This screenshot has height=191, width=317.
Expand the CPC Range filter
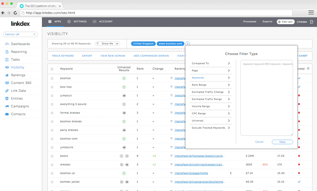pyautogui.click(x=211, y=113)
